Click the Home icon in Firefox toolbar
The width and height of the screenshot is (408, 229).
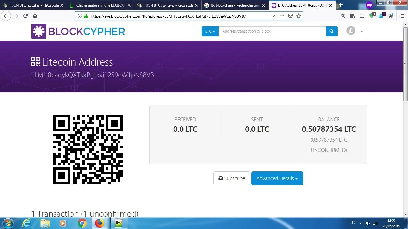point(35,16)
